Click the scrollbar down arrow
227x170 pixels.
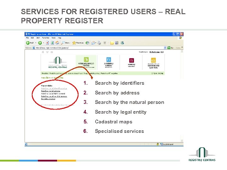(182, 140)
